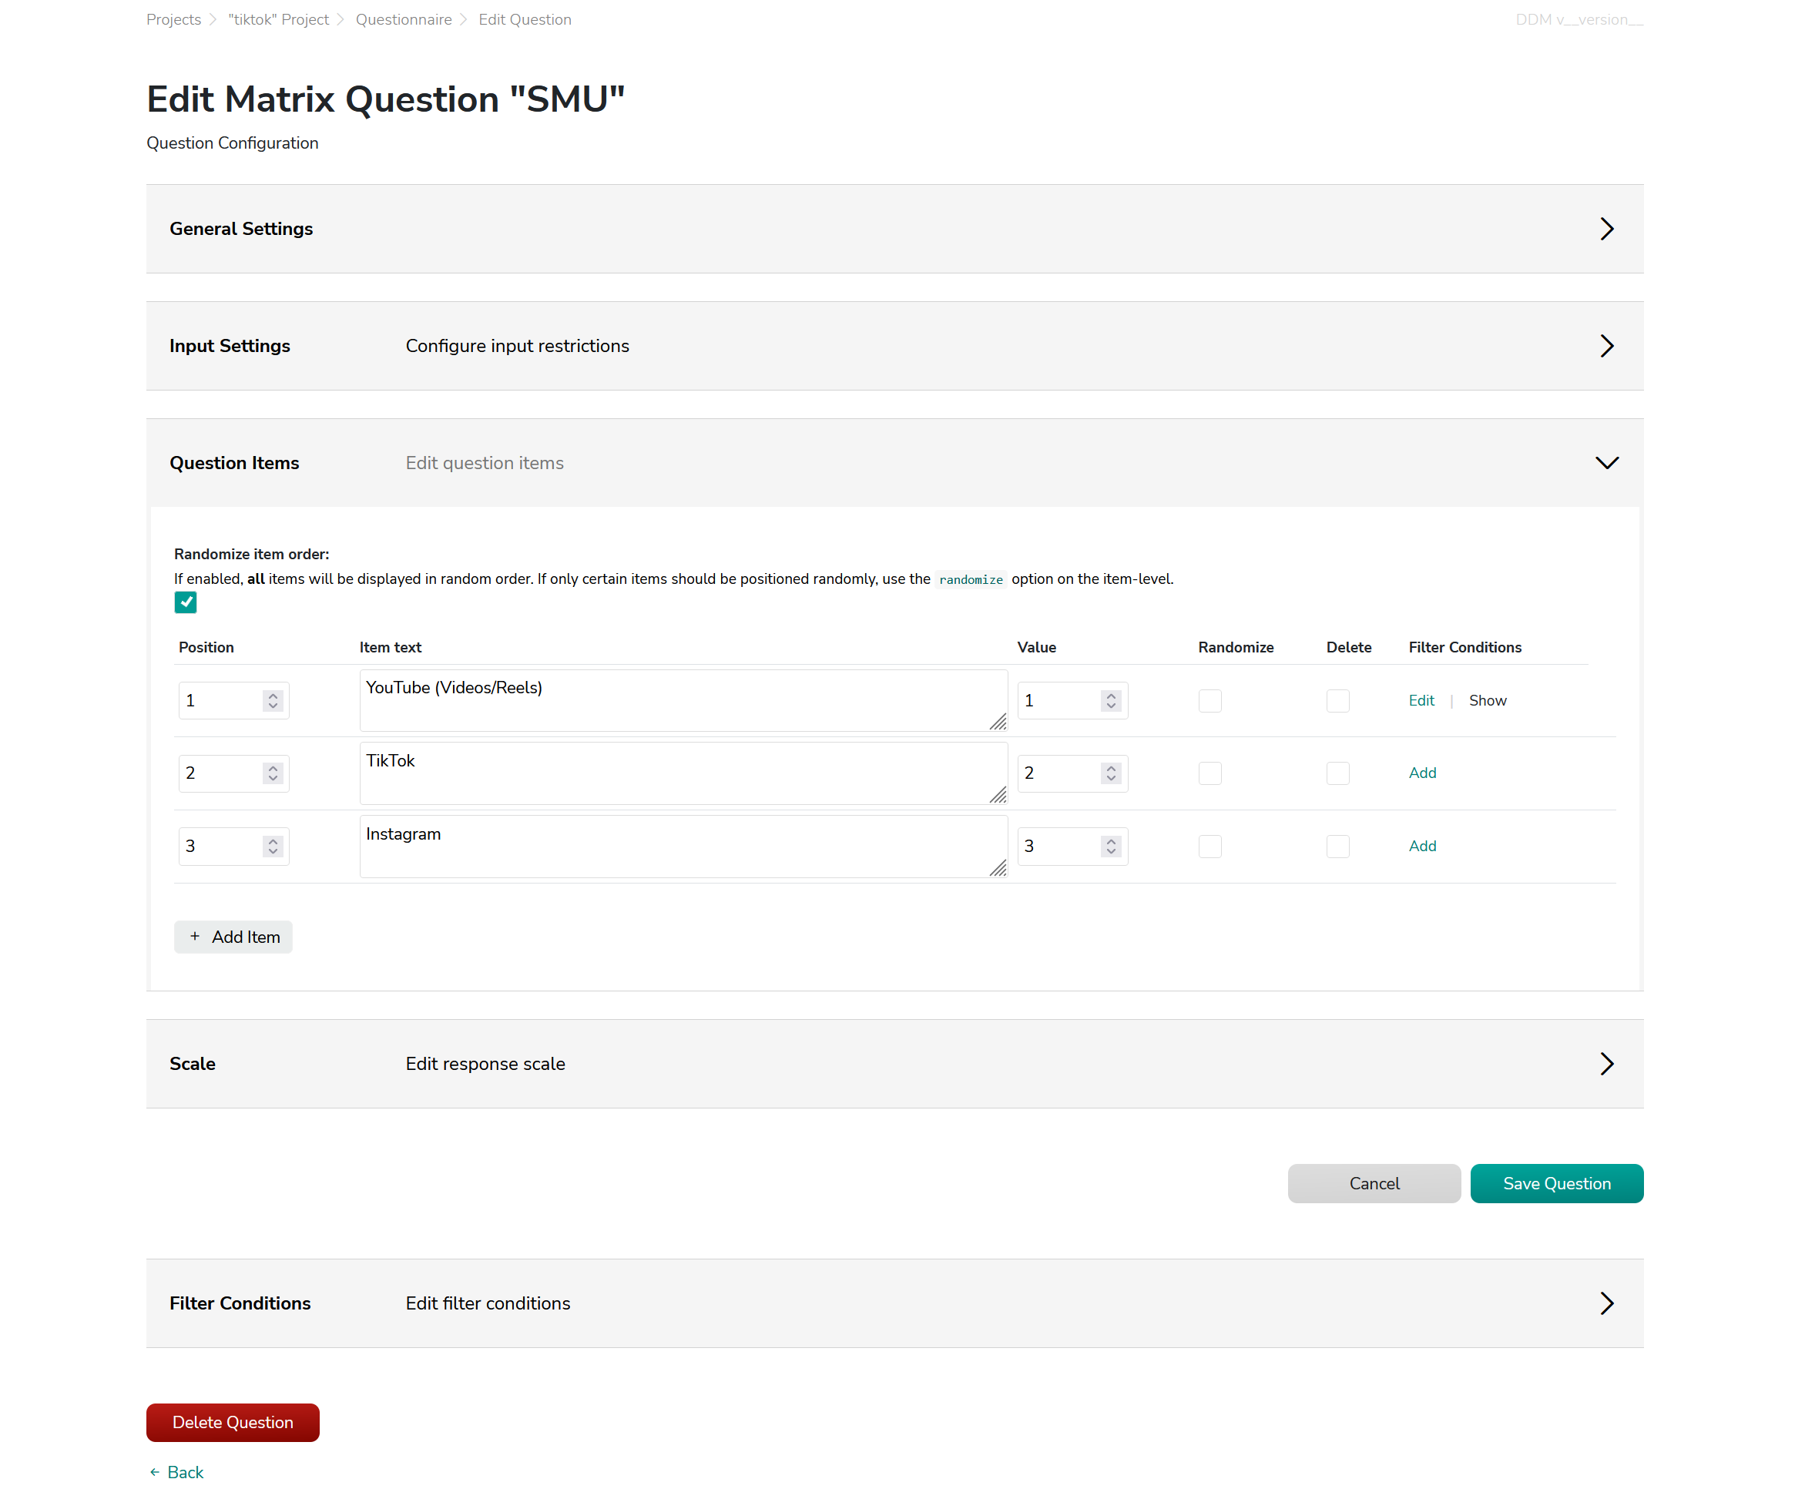Expand the General Settings chevron

point(1605,229)
